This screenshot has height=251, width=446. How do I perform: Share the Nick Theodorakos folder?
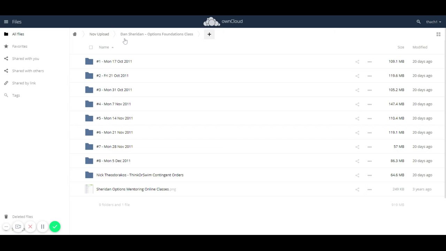[357, 175]
